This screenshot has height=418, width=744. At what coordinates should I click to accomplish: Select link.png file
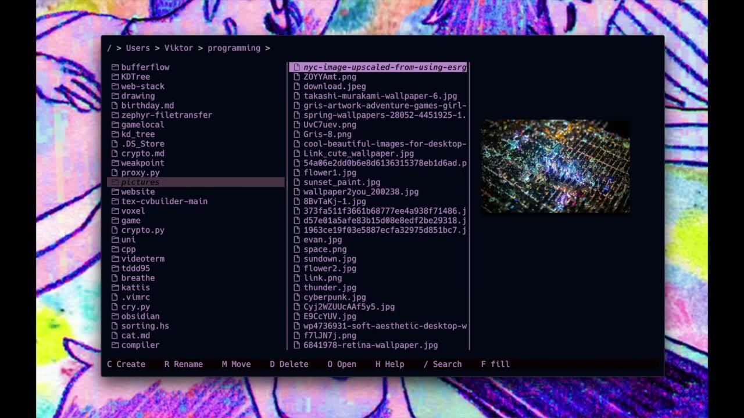coord(323,278)
